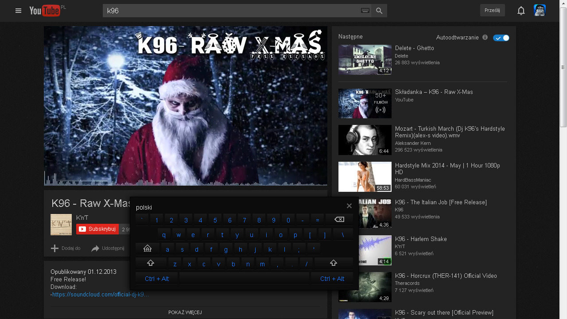Click the plus icon for Dodaj do

click(54, 248)
